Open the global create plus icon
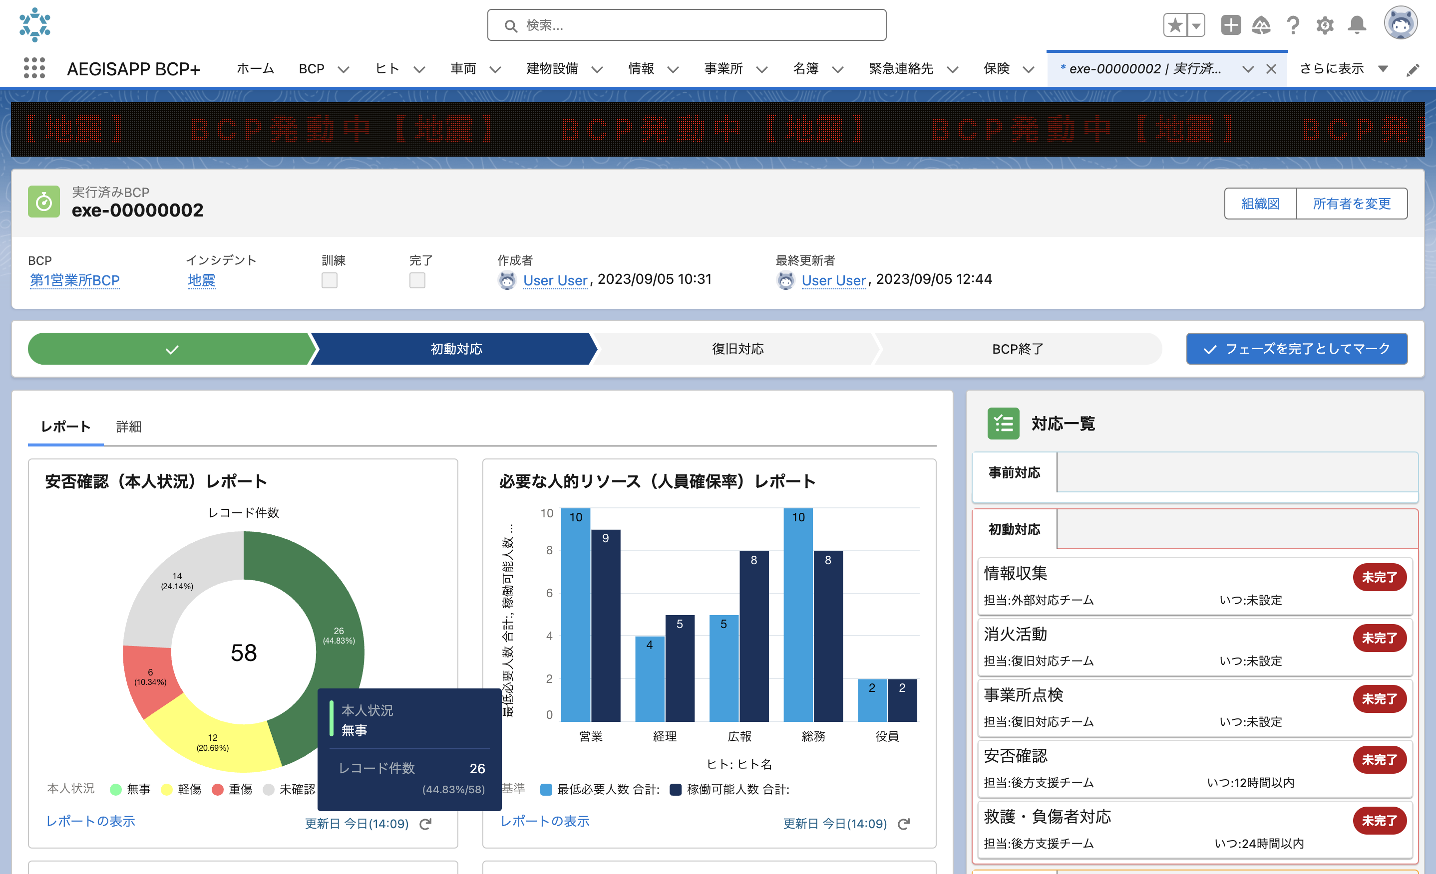1436x874 pixels. [1230, 25]
